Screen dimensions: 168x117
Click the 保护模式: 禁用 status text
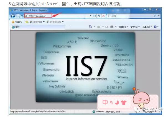113,112
